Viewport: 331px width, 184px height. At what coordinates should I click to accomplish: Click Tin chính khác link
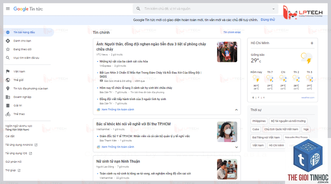[232, 32]
